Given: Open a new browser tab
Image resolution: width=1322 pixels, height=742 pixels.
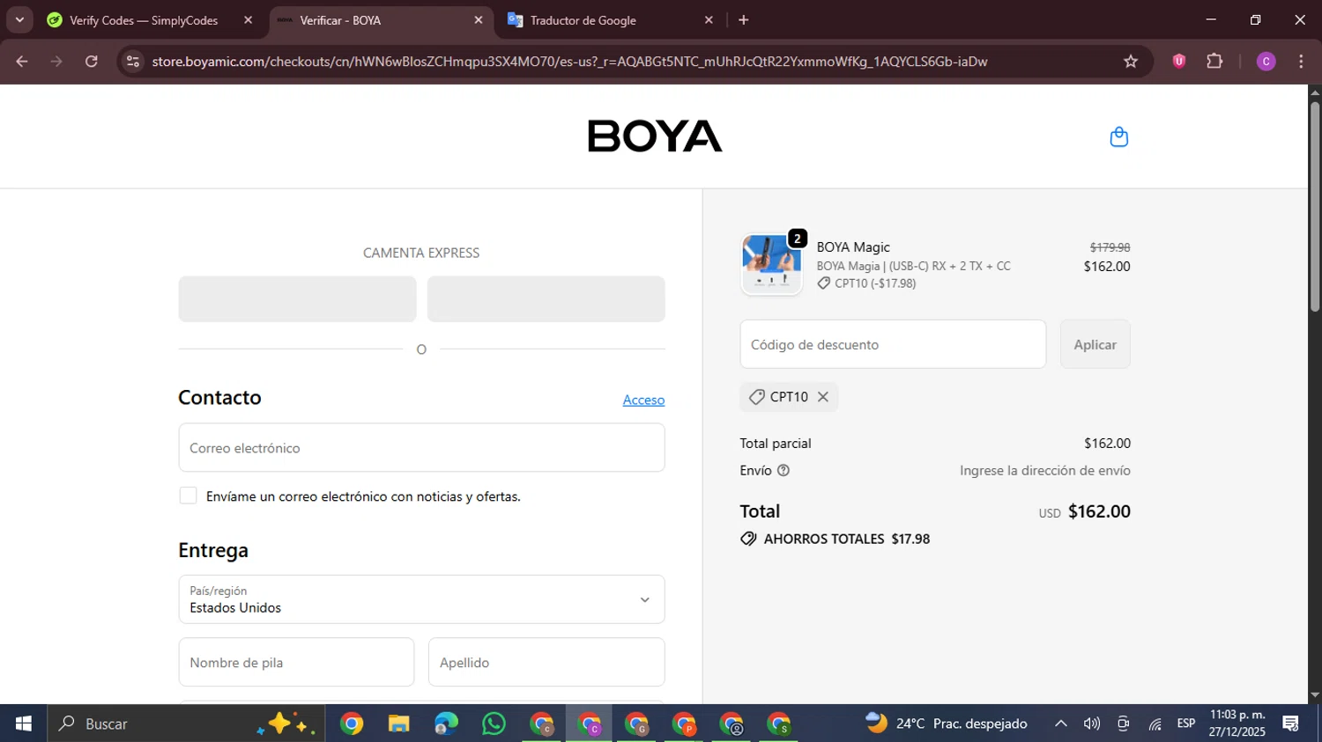Looking at the screenshot, I should (x=744, y=20).
